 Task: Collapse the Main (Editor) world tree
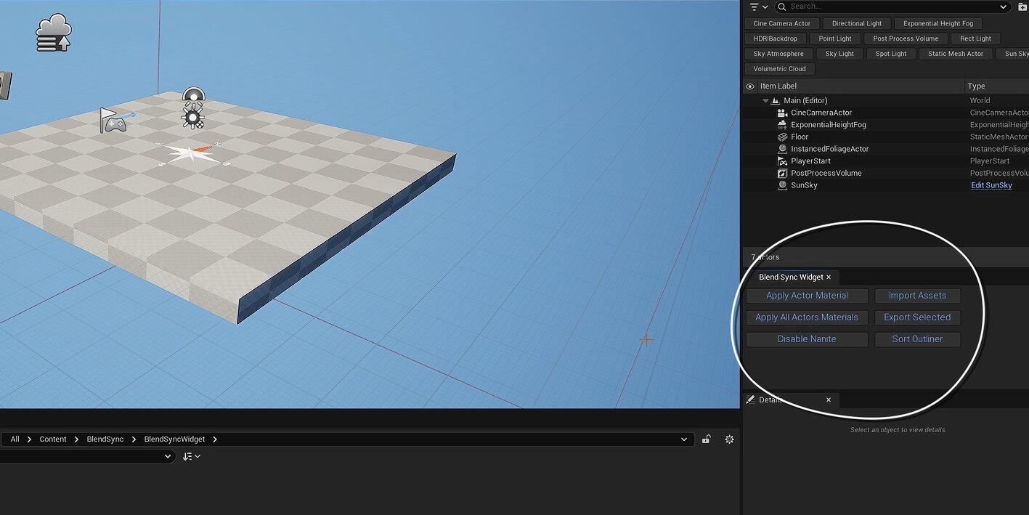point(765,101)
